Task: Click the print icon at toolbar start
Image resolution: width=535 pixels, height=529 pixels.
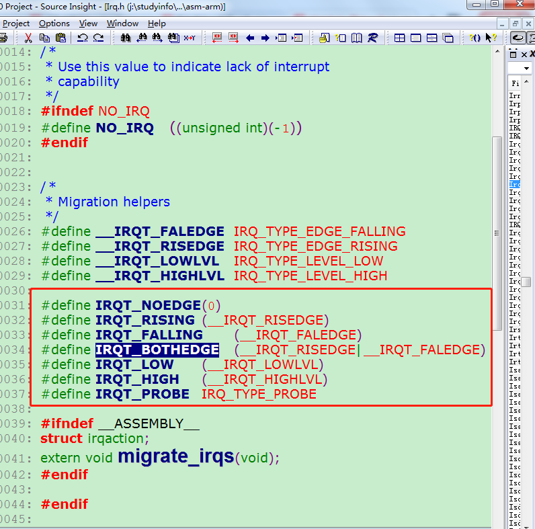Action: tap(3, 38)
